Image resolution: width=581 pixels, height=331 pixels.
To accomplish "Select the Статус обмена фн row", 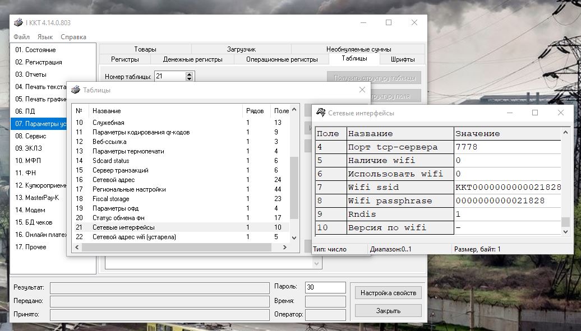I will click(x=181, y=218).
